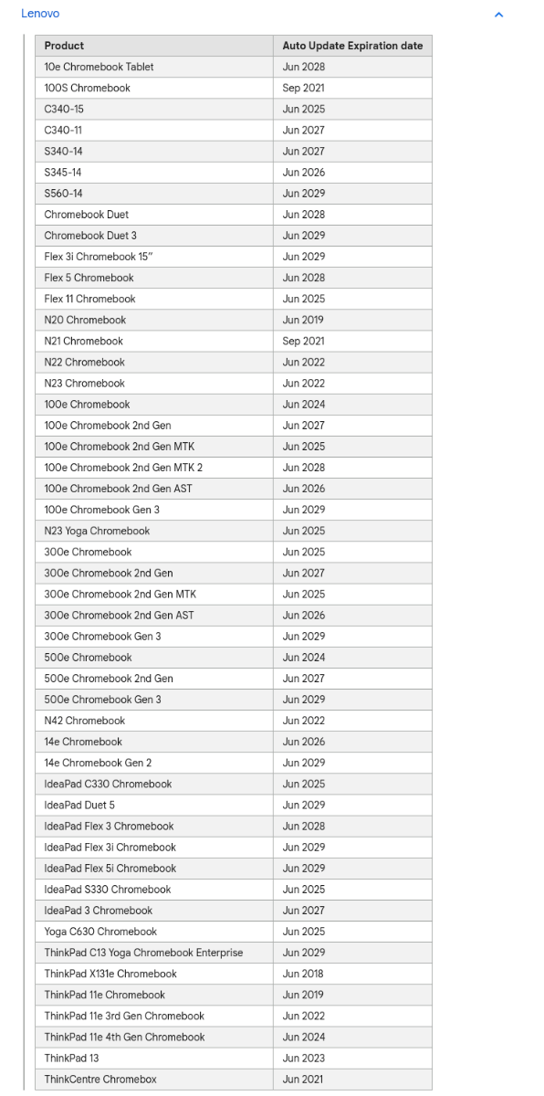544x1096 pixels.
Task: Select the IdeaPad Duet 5 entry
Action: pyautogui.click(x=153, y=805)
